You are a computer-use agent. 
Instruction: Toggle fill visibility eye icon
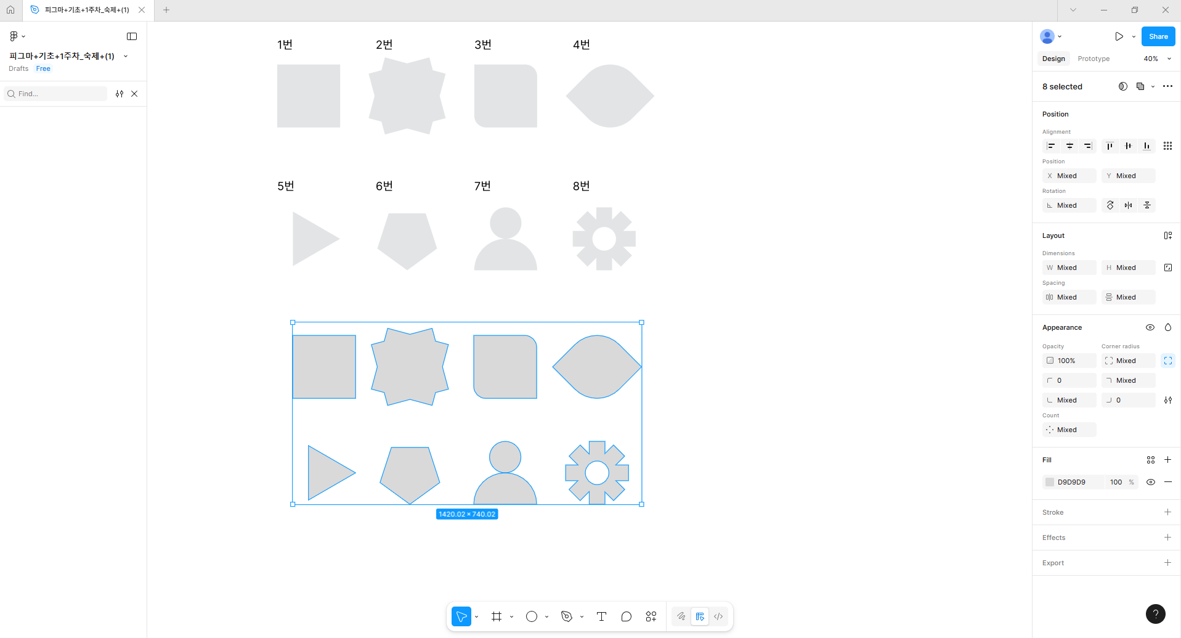point(1151,482)
